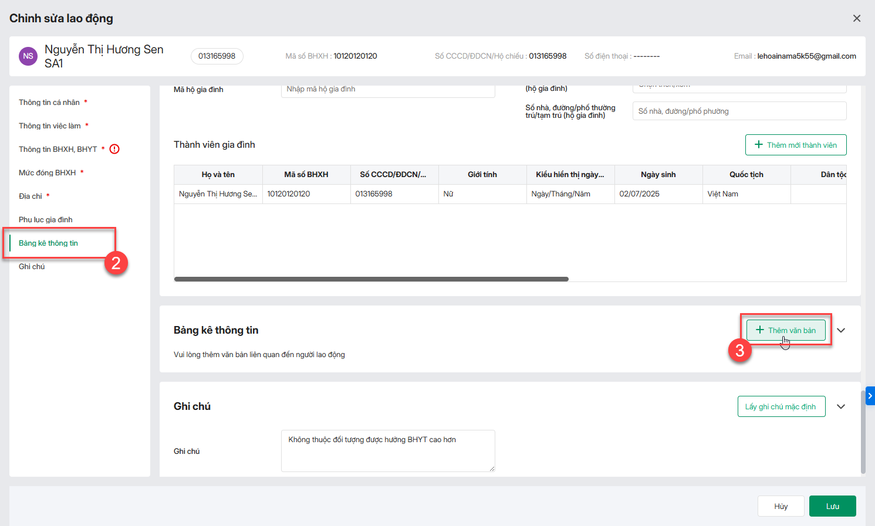
Task: Collapse the Ghi chú section chevron
Action: click(x=840, y=406)
